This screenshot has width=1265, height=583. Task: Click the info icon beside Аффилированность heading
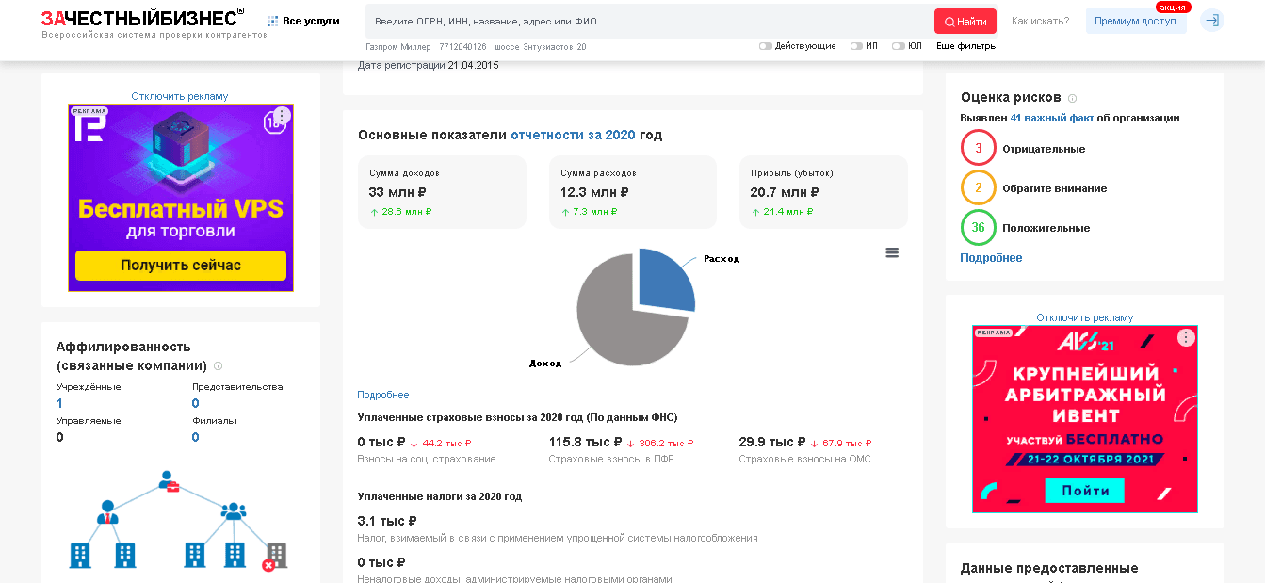tap(218, 366)
